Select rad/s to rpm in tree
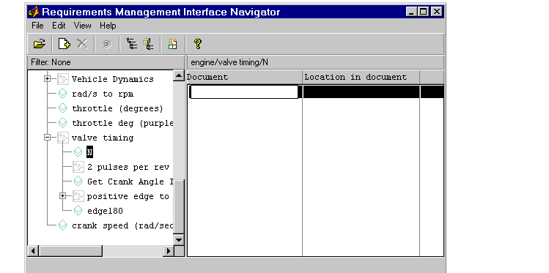This screenshot has height=273, width=549. (103, 94)
